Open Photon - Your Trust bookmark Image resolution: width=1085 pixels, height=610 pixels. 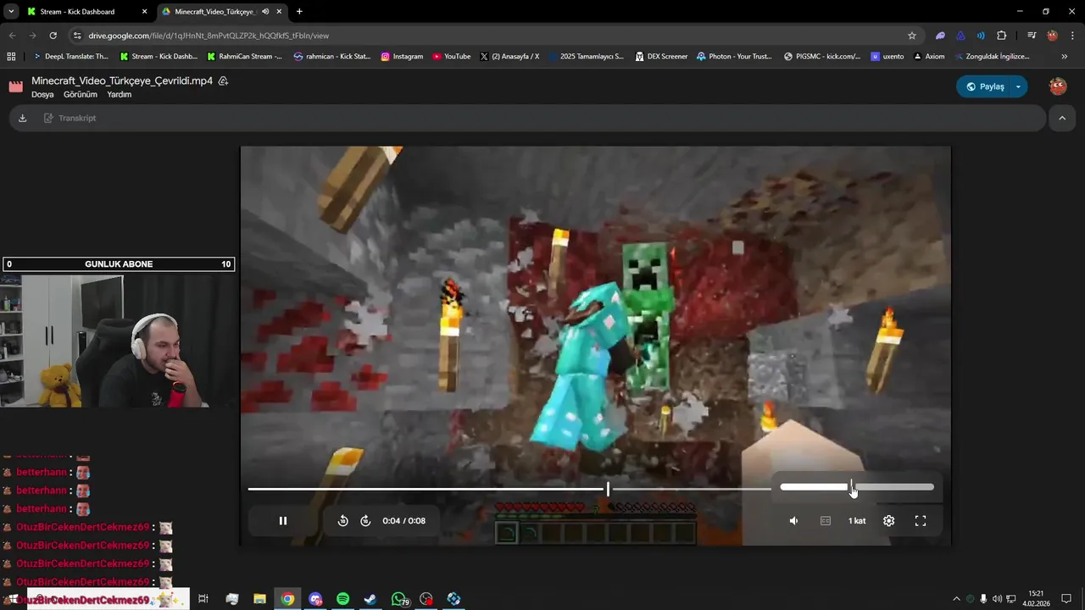[x=734, y=57]
